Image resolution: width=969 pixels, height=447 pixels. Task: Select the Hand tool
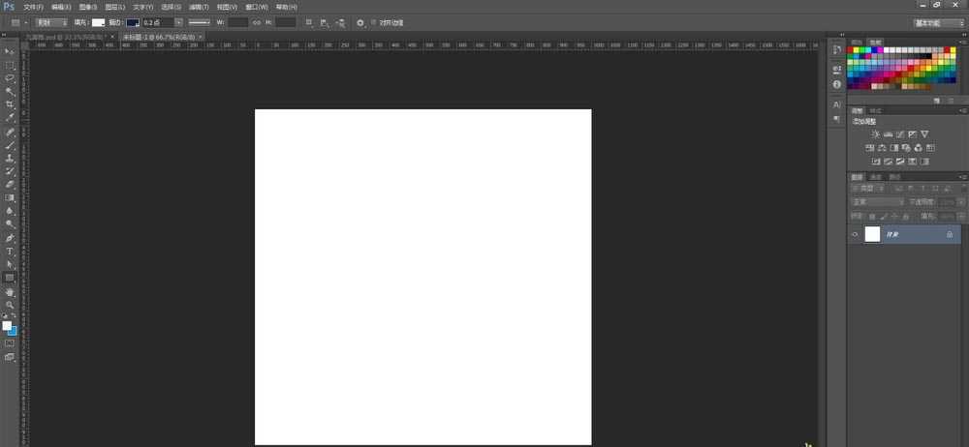tap(10, 291)
